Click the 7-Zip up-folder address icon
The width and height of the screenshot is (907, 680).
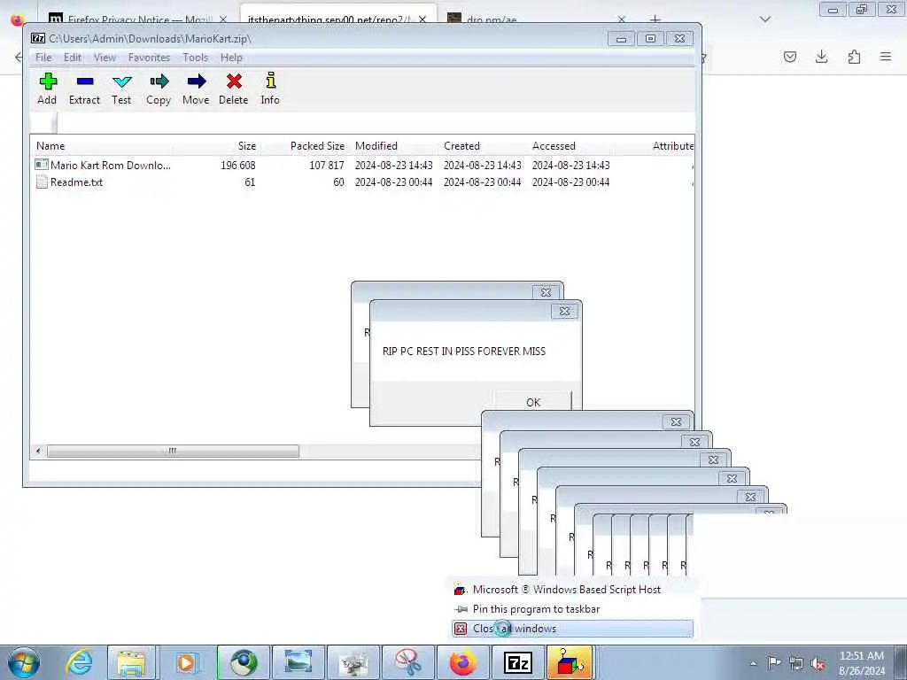coord(43,122)
